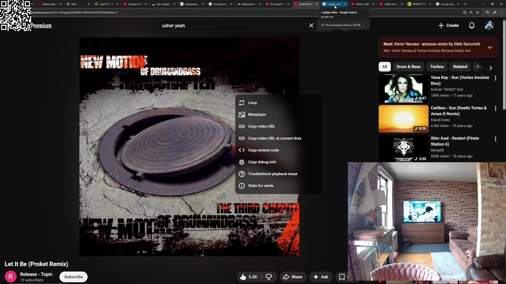Open 'Caribou - Sun (Kastis Torrau & Arnas D Remix)' title
506x284 pixels.
(x=459, y=111)
